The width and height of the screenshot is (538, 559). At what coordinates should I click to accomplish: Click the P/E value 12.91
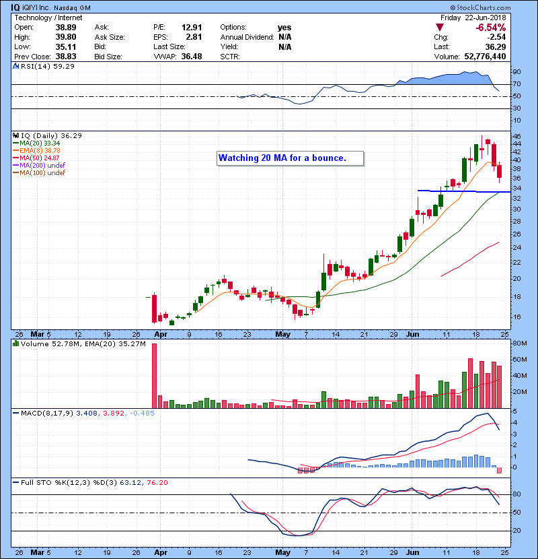[192, 28]
